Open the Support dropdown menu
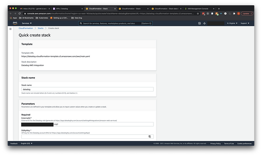The height and width of the screenshot is (156, 262). pos(245,24)
